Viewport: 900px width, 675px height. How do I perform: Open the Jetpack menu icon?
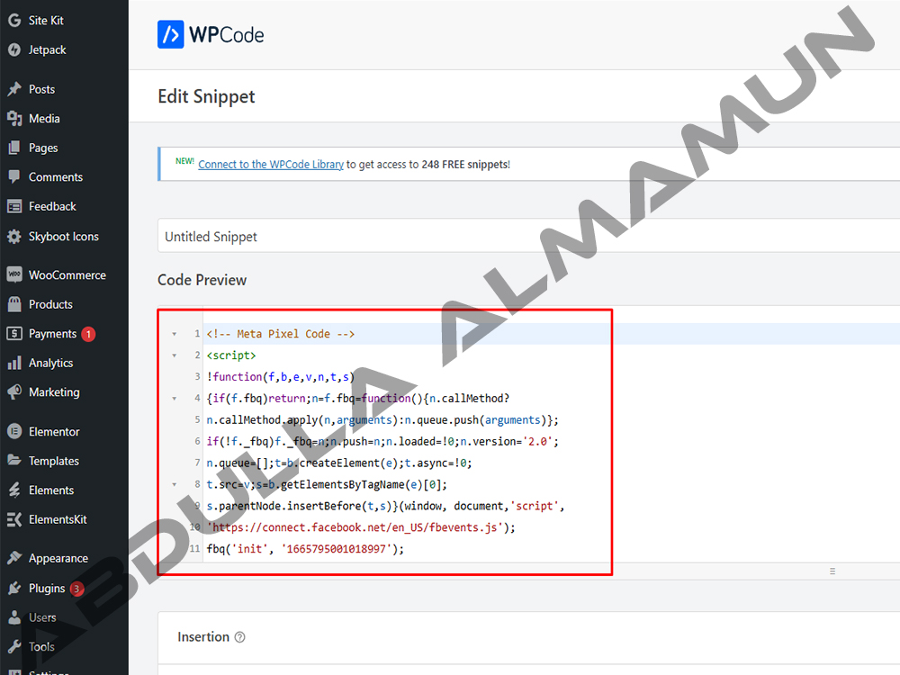coord(14,49)
